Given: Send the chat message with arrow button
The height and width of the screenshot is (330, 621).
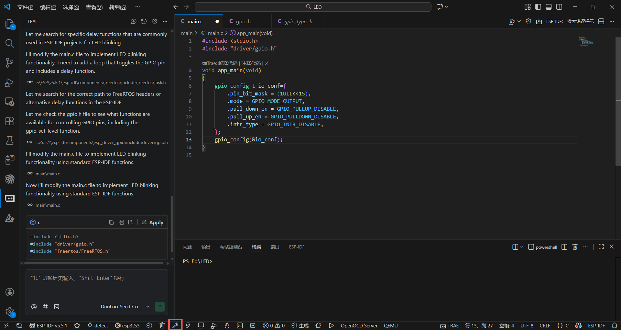Looking at the screenshot, I should pos(160,307).
